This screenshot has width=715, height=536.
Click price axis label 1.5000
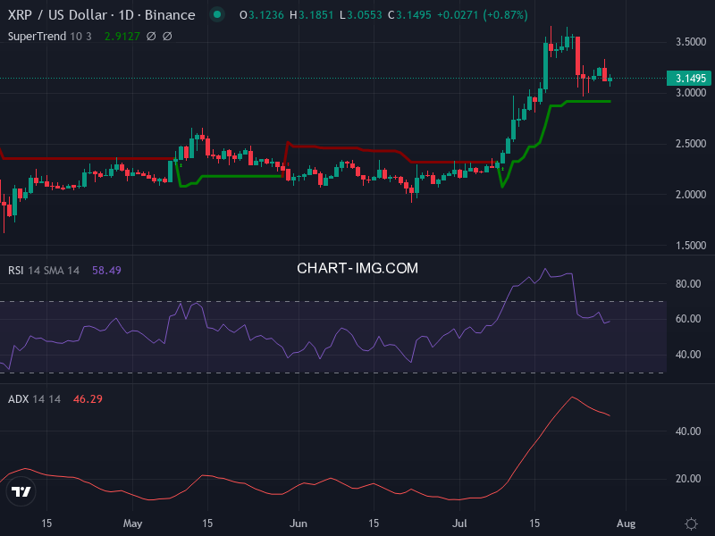[691, 246]
